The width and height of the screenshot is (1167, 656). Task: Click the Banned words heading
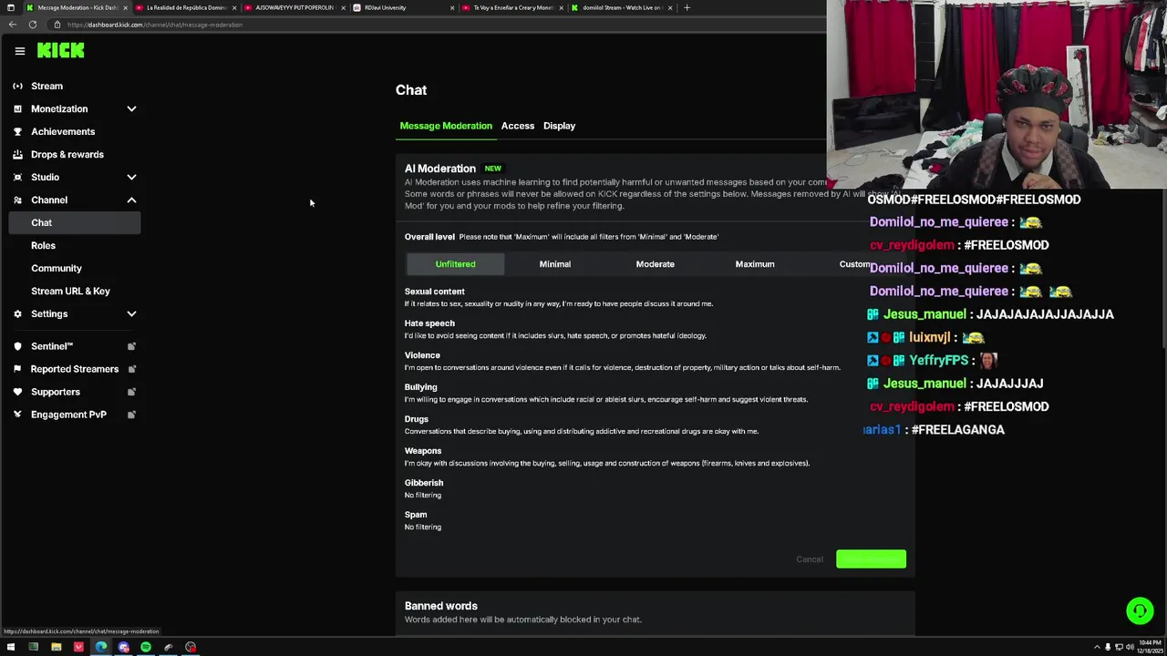441,606
